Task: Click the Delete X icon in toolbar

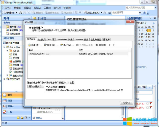Action: 29,13
